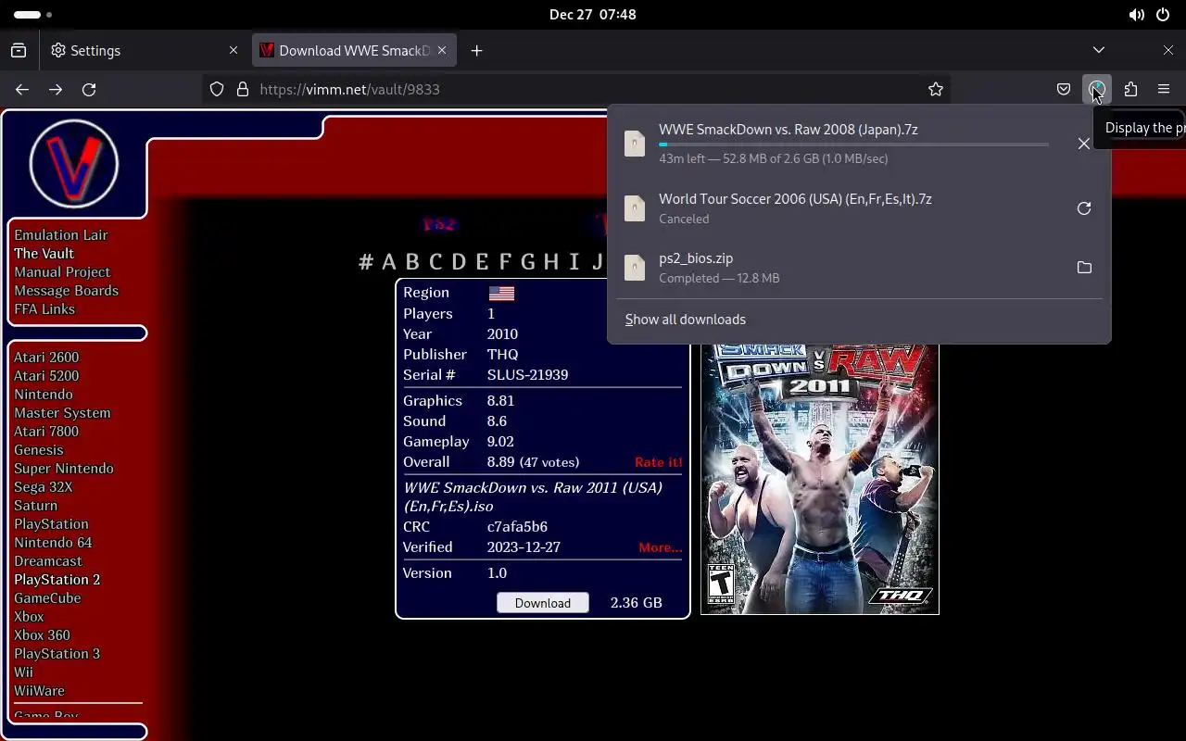The width and height of the screenshot is (1186, 741).
Task: Expand the list all tabs chevron
Action: pos(1099,50)
